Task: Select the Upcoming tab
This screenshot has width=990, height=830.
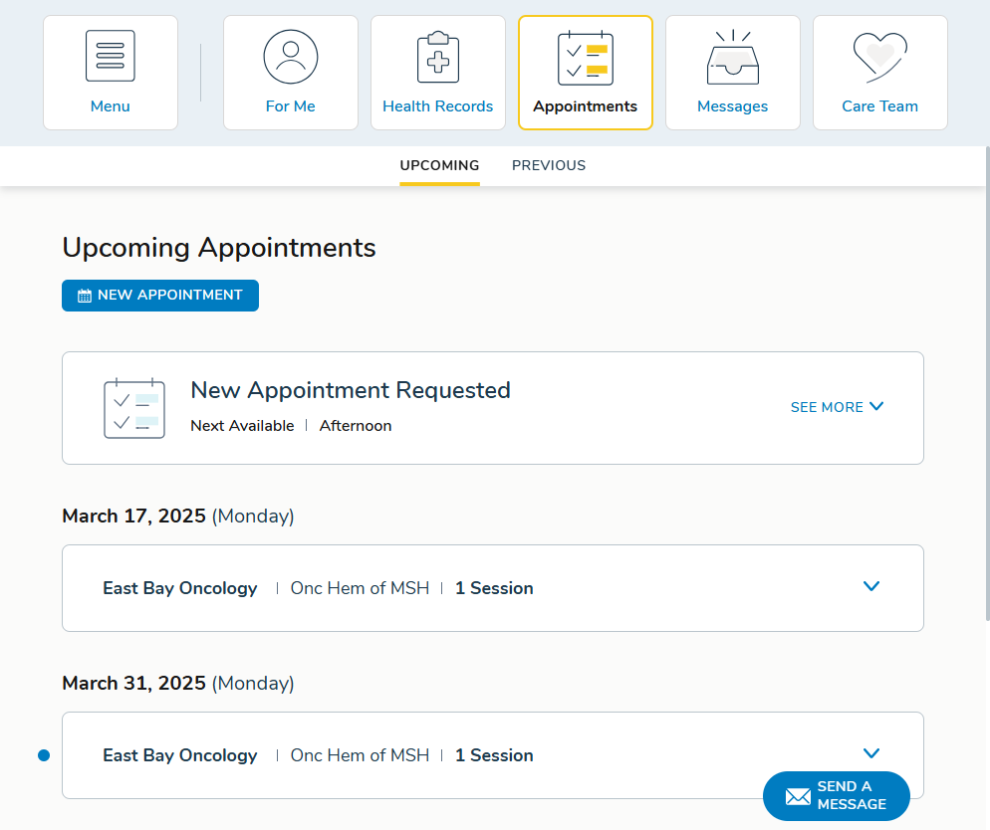Action: [x=439, y=165]
